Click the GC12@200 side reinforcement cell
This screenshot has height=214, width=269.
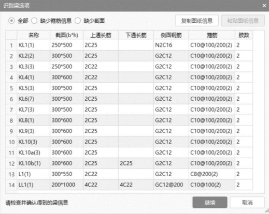pos(171,185)
